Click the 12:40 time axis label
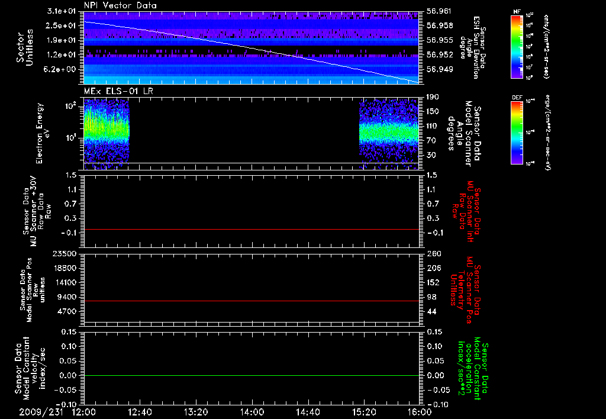The image size is (606, 419). coord(140,412)
